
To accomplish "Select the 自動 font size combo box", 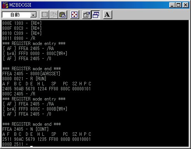I will tap(19, 15).
